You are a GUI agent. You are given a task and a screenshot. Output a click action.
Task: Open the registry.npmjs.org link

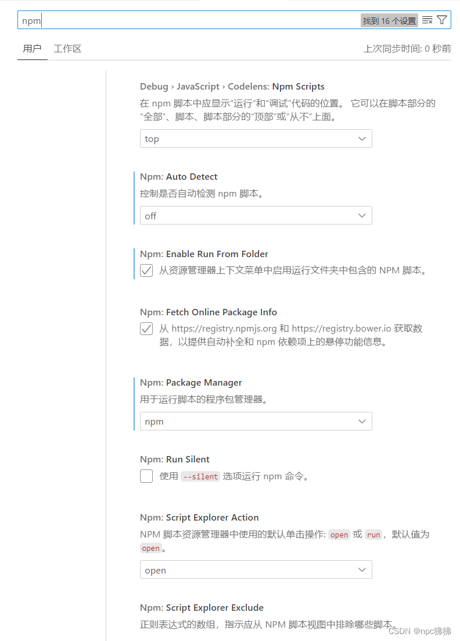coord(225,328)
